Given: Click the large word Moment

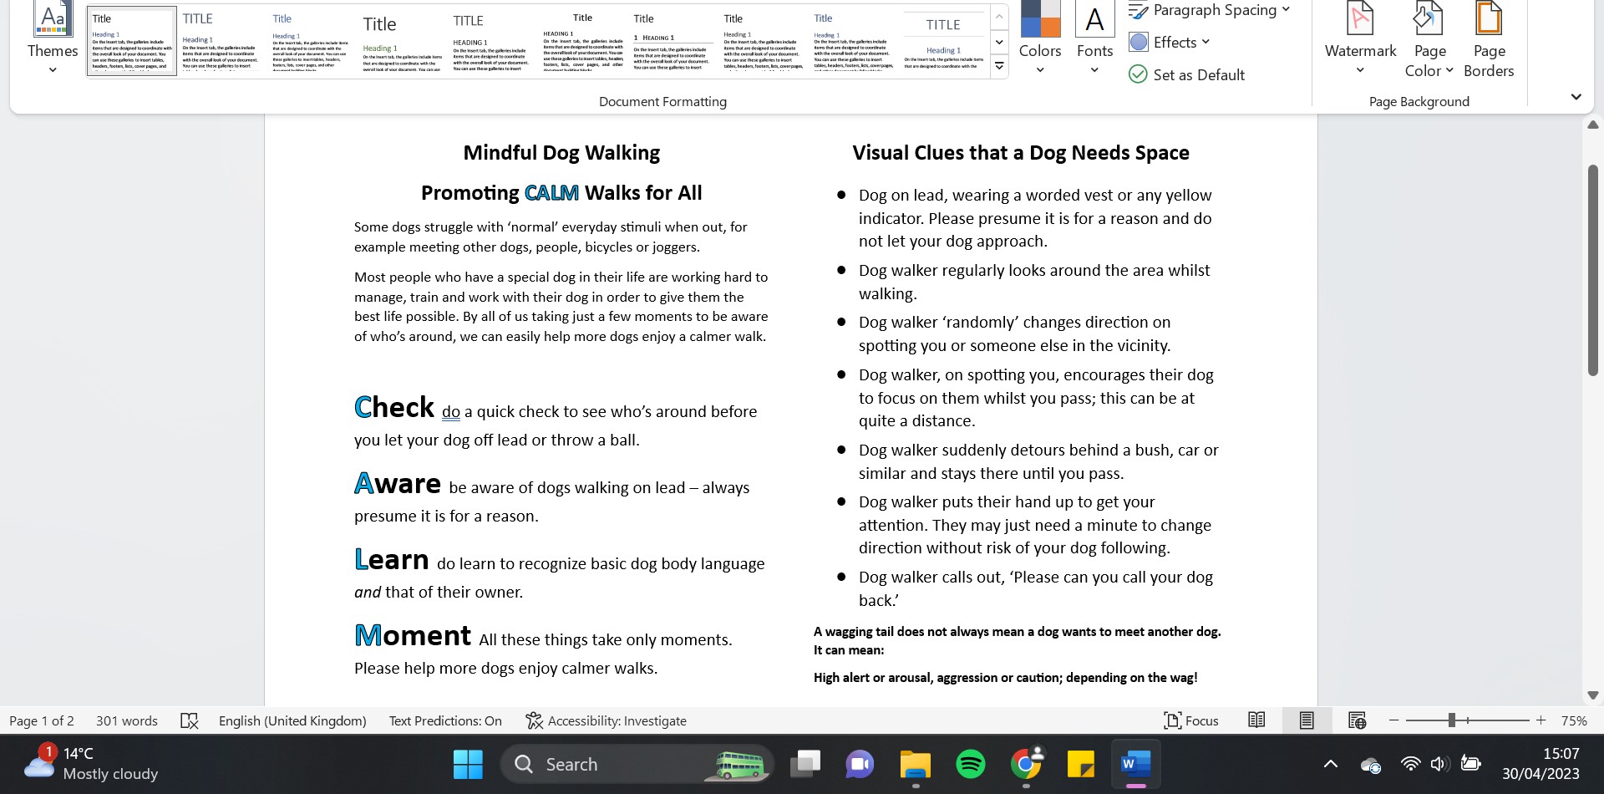Looking at the screenshot, I should [x=413, y=636].
